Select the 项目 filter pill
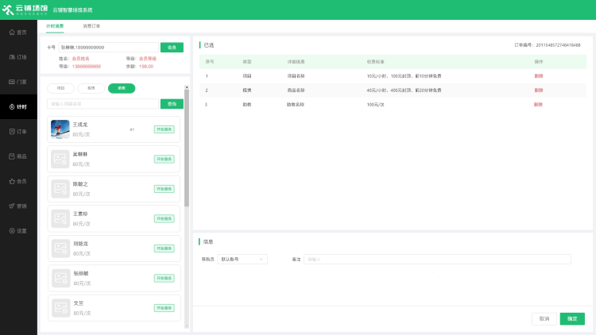 (x=61, y=88)
